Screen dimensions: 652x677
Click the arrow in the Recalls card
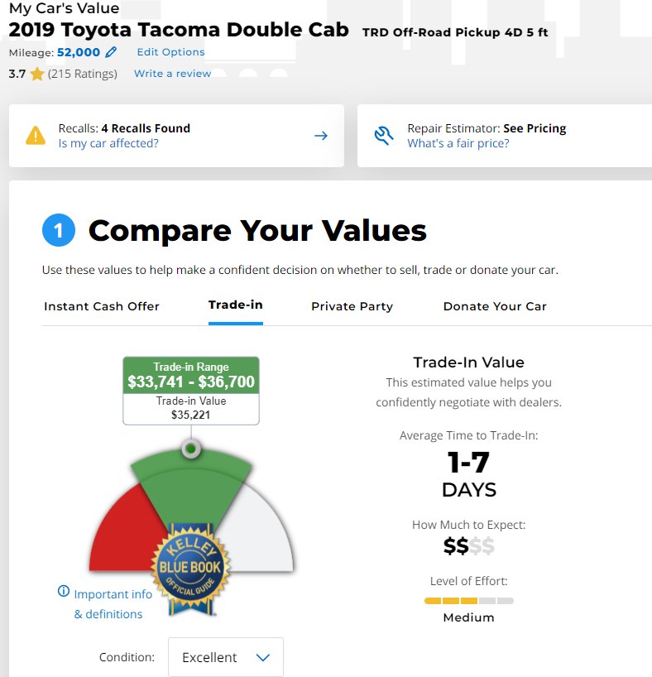pos(321,136)
